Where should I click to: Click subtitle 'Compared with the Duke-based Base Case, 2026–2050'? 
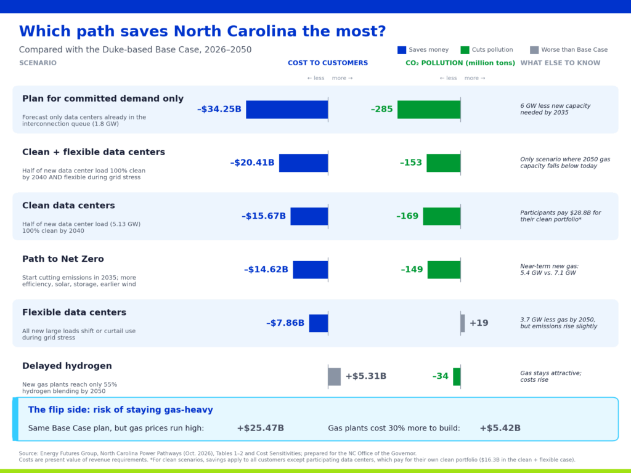[x=135, y=49]
